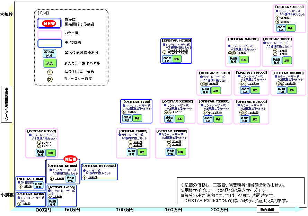Click the [OFISTAR X2000C] model name
Image resolution: width=308 pixels, height=216 pixels.
pos(172,131)
